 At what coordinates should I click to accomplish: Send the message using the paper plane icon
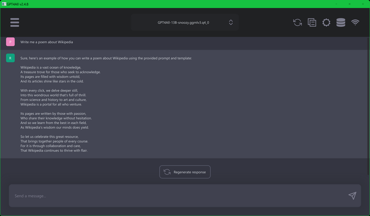tap(352, 195)
